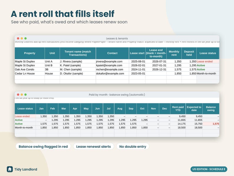Screen dimensions: 234x176
Task: Click the 'M. Chen (sample)' tenant cell
Action: point(78,69)
